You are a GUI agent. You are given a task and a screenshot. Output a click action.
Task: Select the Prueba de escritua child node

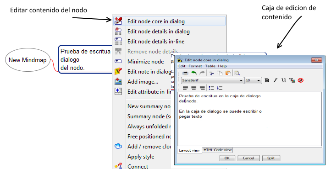pos(85,59)
